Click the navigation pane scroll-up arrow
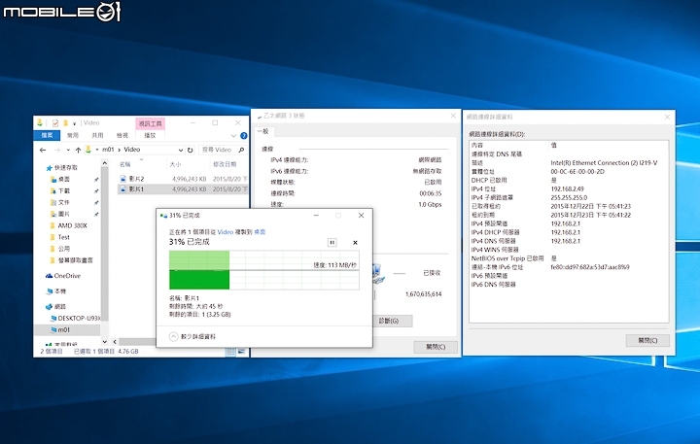This screenshot has width=700, height=444. 104,163
